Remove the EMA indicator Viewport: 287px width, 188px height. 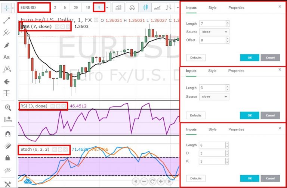pyautogui.click(x=68, y=27)
